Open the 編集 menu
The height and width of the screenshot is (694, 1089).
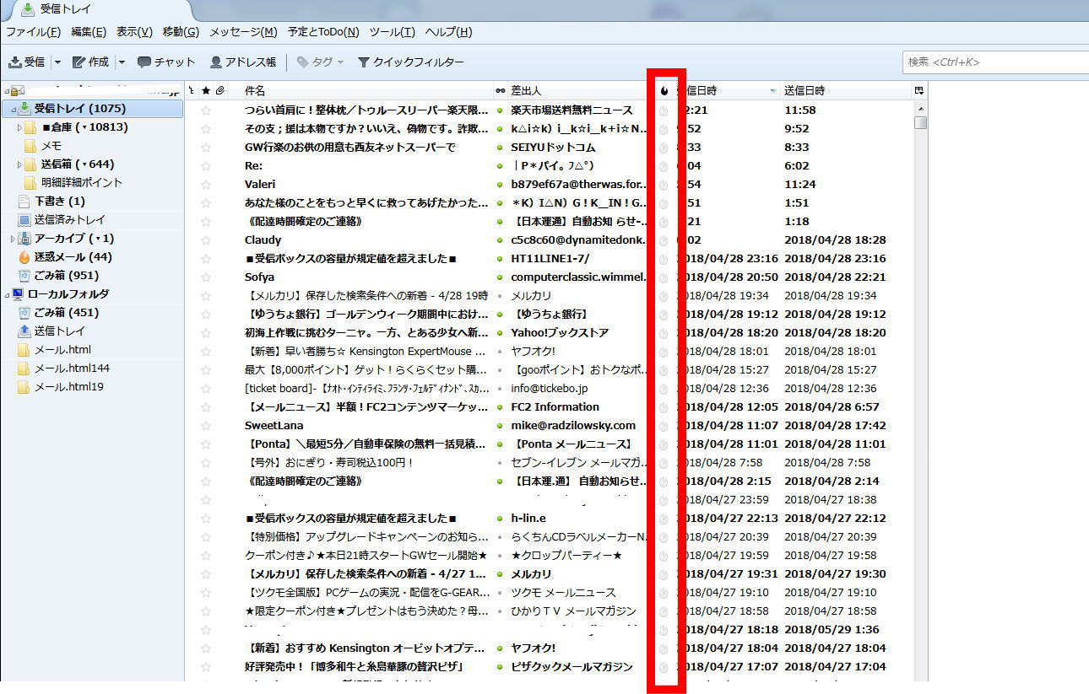coord(89,32)
